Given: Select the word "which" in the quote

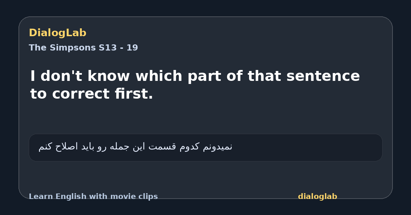Looking at the screenshot, I should click(x=159, y=76).
